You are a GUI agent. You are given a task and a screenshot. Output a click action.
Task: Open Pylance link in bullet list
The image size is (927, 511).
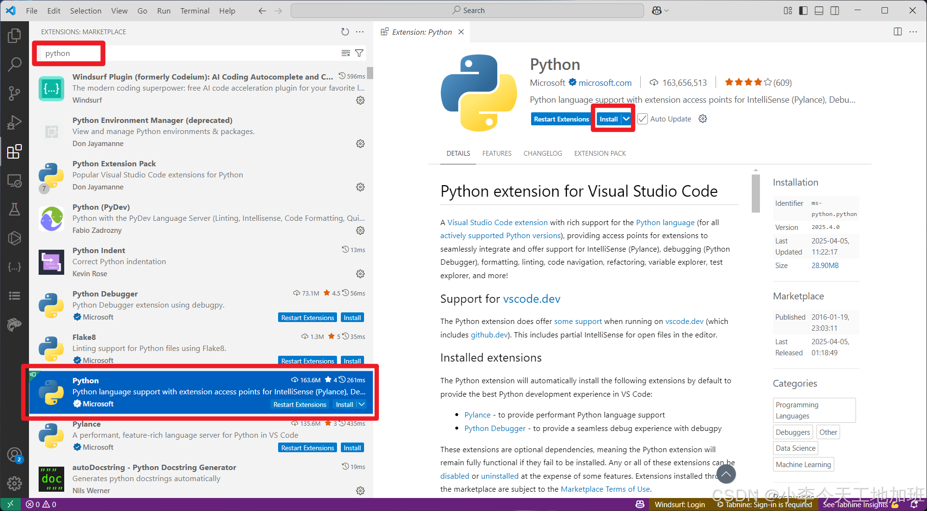(478, 415)
